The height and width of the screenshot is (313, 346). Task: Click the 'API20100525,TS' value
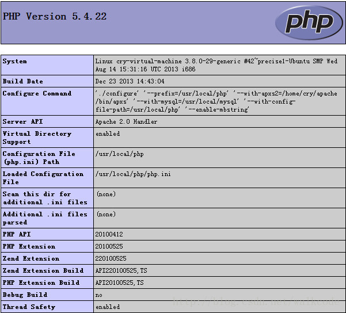[x=119, y=283]
